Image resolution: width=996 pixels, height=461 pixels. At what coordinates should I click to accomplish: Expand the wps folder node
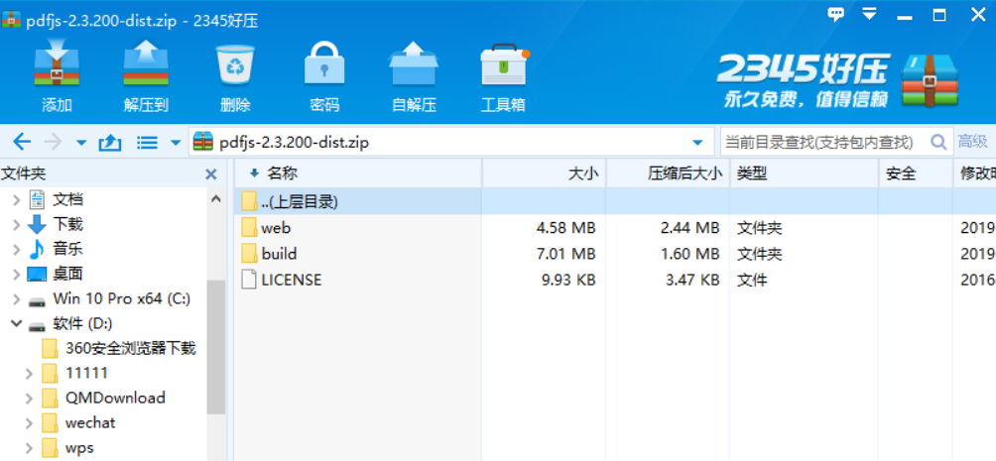point(29,448)
